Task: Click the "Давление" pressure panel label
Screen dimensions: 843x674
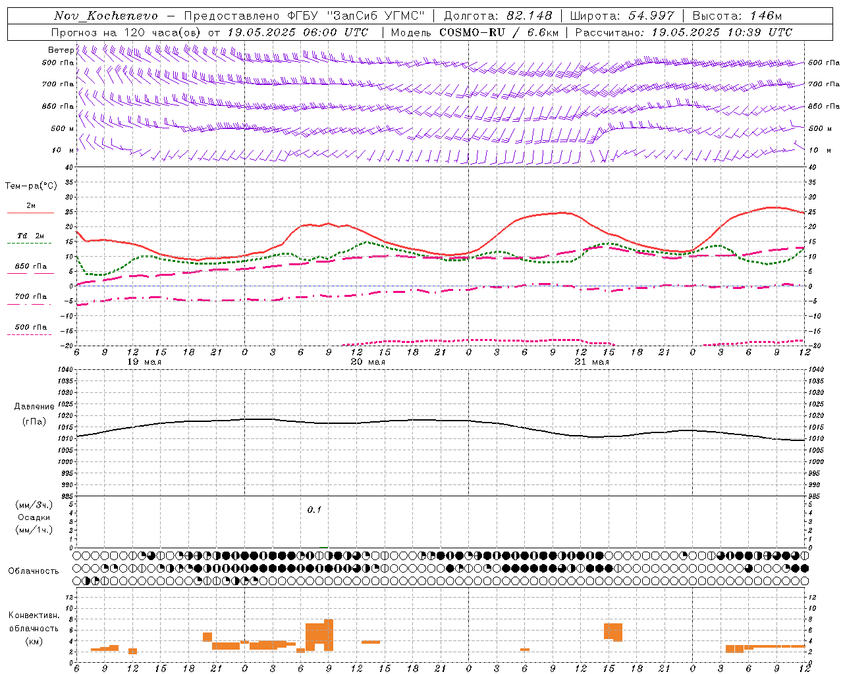Action: point(34,407)
